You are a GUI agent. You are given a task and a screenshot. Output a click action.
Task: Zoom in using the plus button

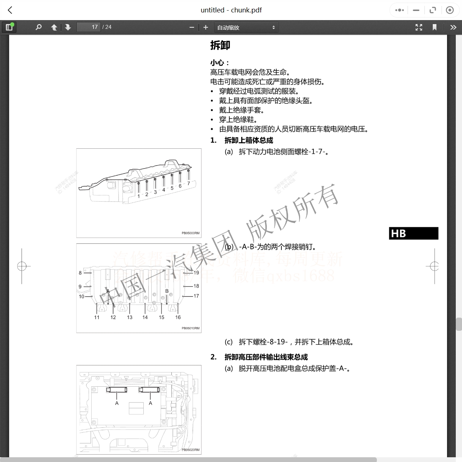[205, 27]
